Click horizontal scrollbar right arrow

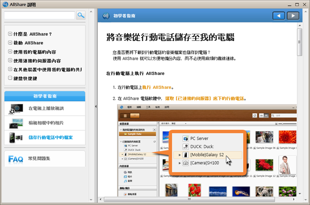tap(294, 200)
